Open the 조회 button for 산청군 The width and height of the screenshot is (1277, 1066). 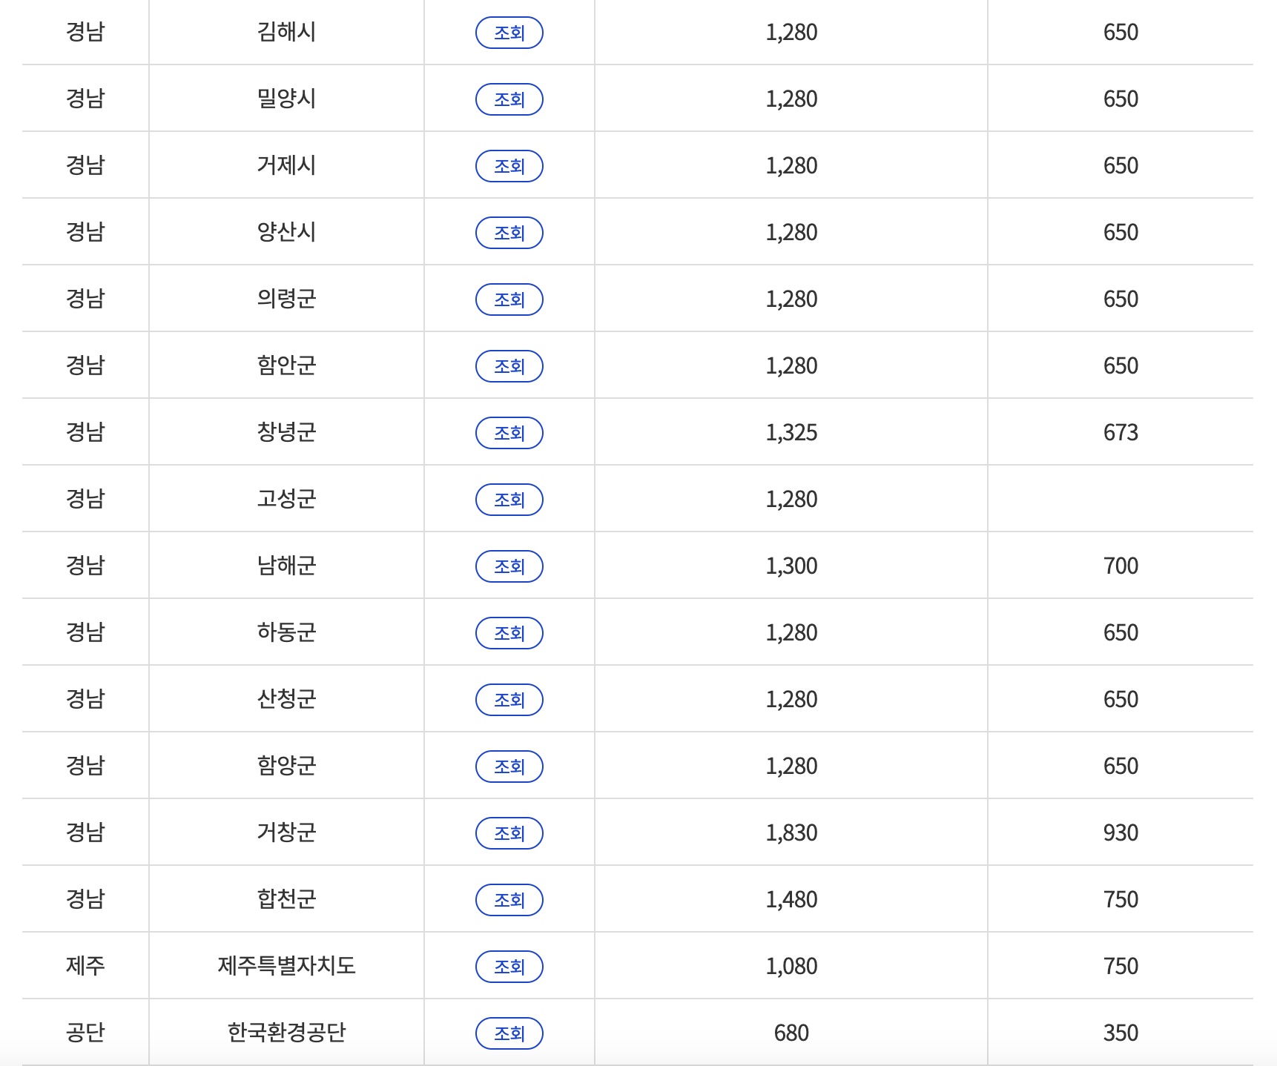(x=509, y=700)
